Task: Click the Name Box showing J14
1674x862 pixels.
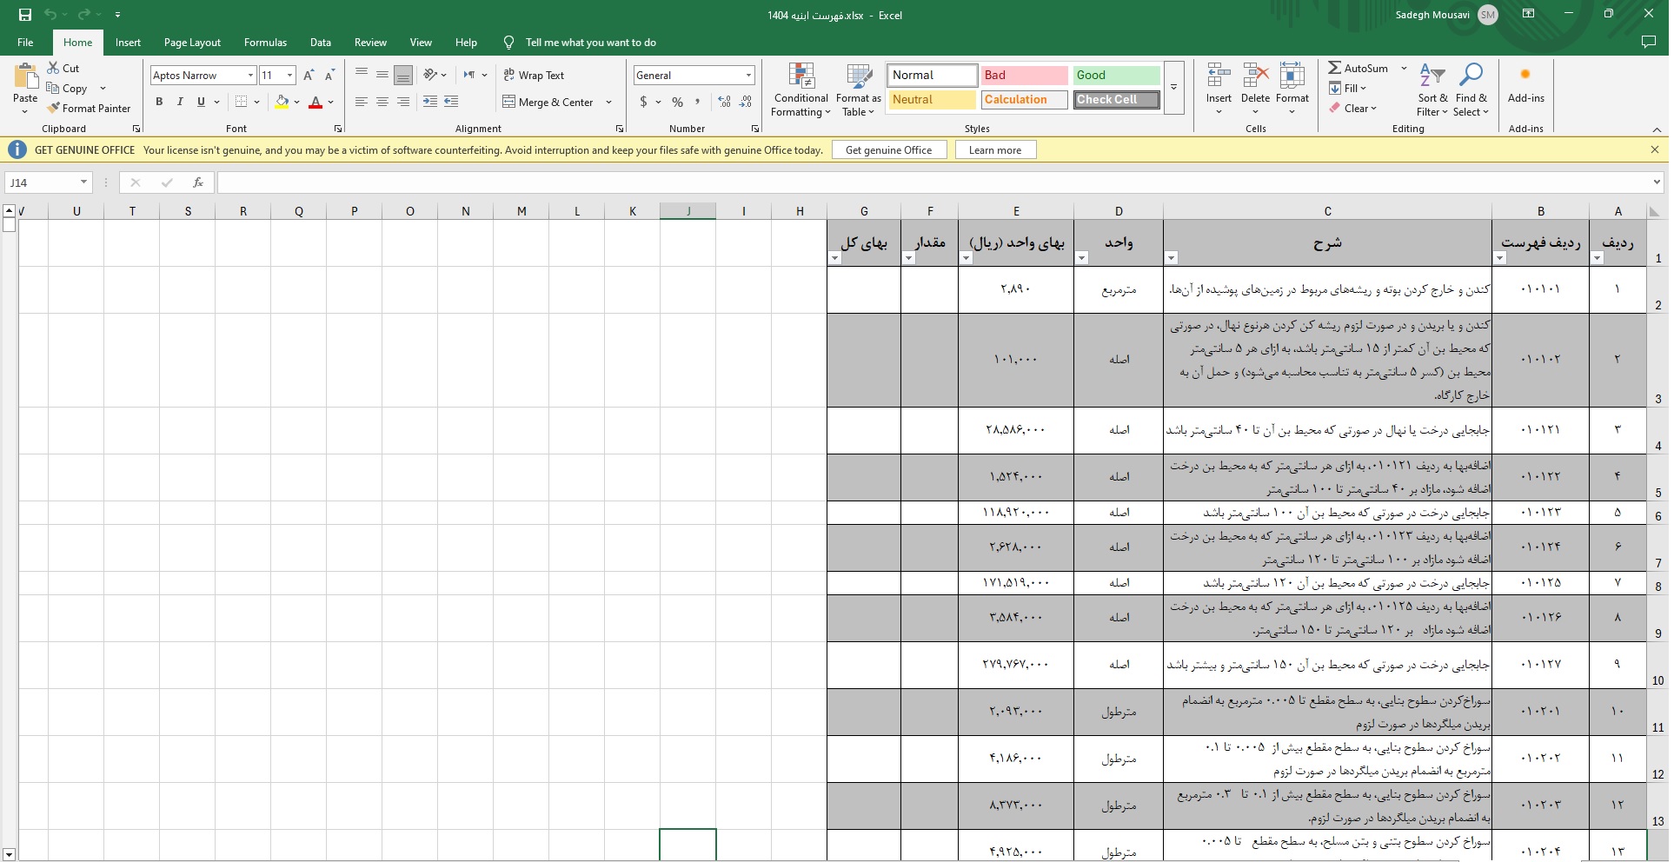Action: pyautogui.click(x=42, y=182)
